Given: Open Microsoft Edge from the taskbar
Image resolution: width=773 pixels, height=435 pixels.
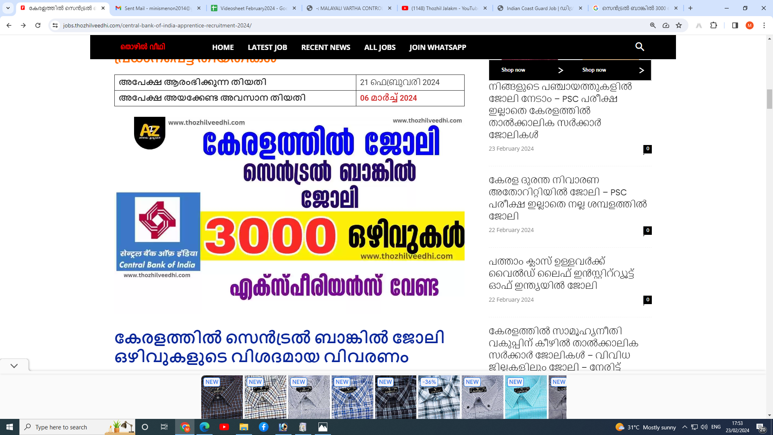Looking at the screenshot, I should pos(205,427).
